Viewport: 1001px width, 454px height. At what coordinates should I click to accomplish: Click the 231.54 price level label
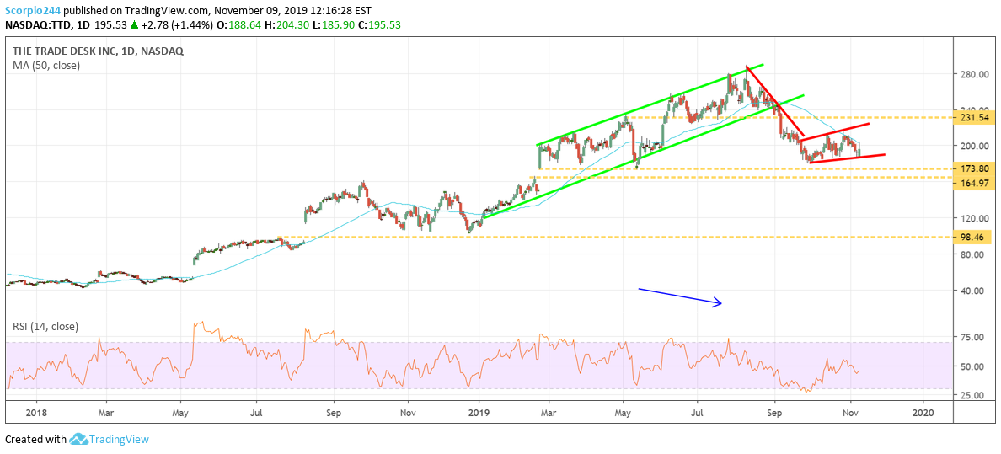(973, 118)
